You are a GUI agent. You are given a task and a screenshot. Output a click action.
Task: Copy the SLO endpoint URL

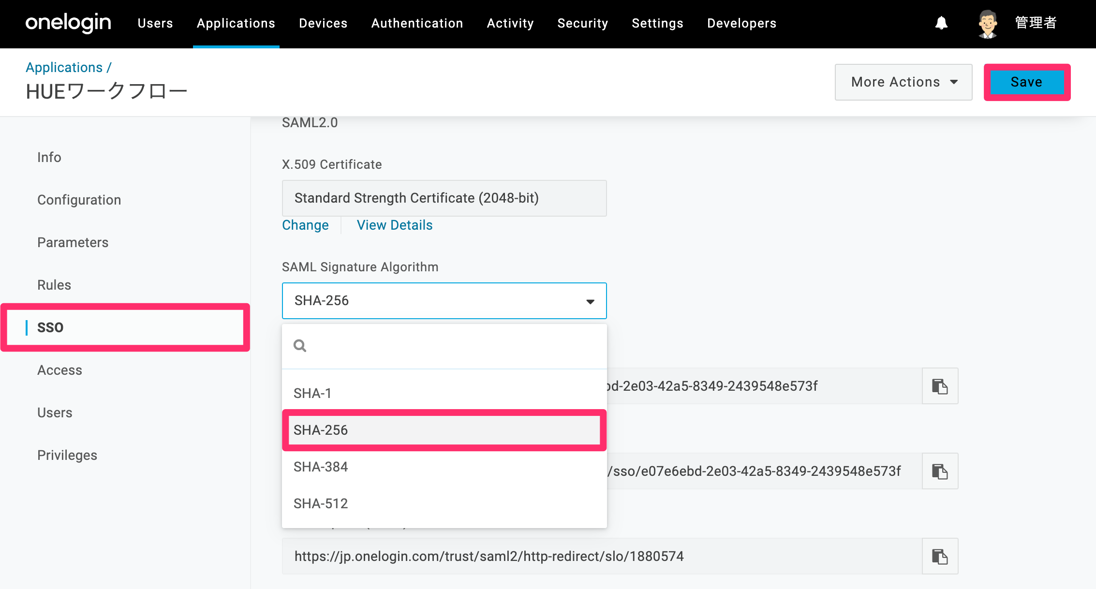(940, 556)
